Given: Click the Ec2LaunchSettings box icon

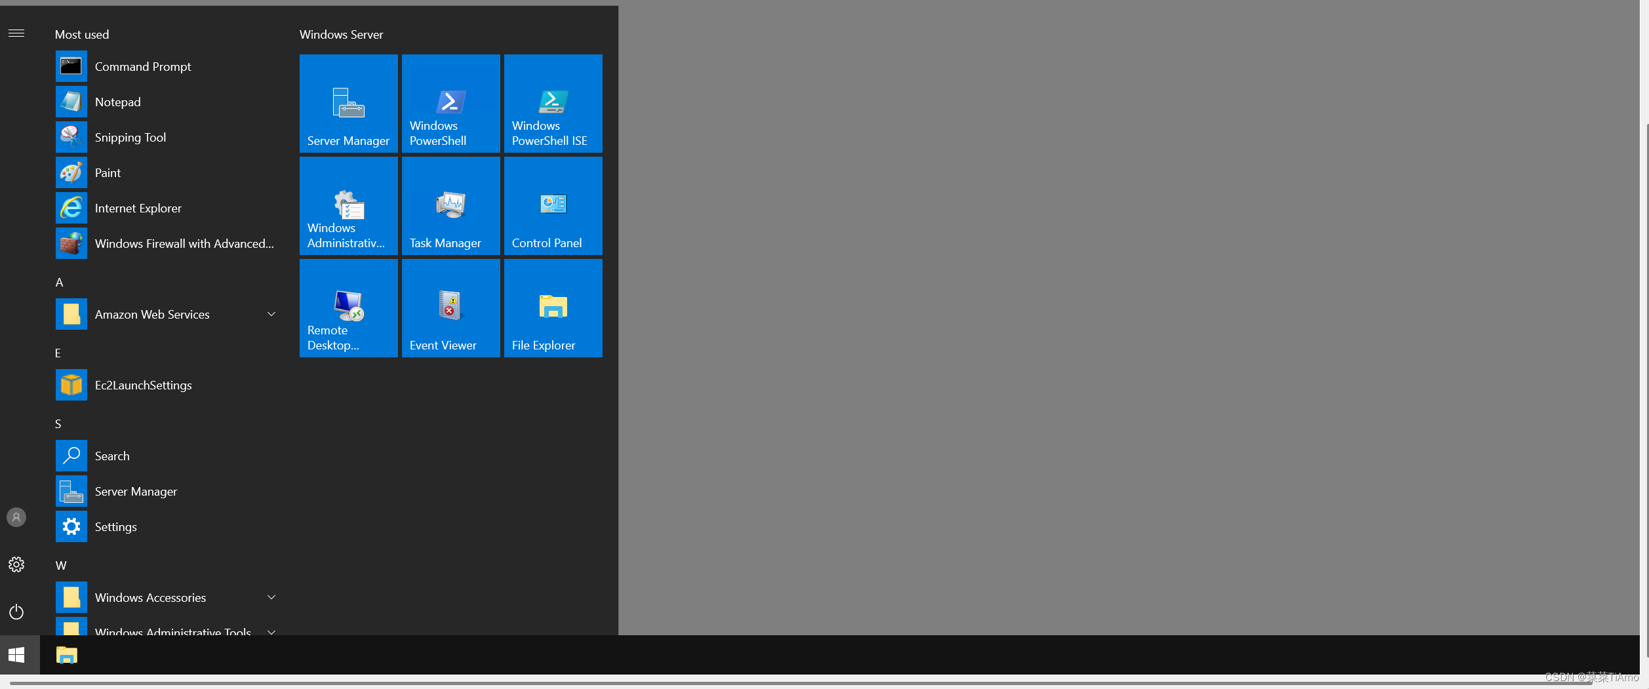Looking at the screenshot, I should [x=71, y=385].
